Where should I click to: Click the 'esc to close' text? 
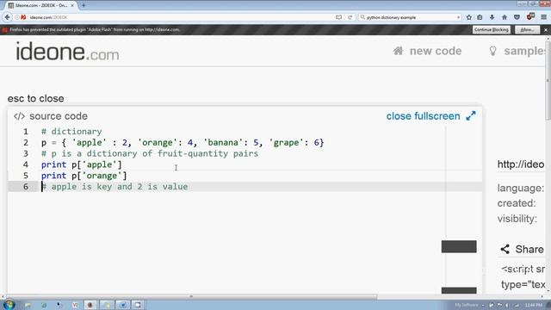pyautogui.click(x=36, y=98)
